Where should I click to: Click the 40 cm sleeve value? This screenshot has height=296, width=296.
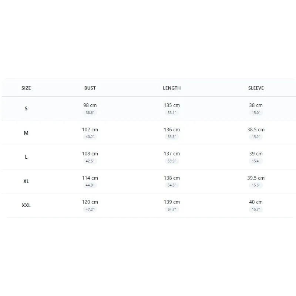[x=256, y=202]
